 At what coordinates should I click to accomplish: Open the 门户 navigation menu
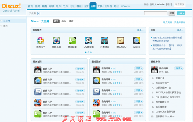pyautogui.click(x=65, y=6)
